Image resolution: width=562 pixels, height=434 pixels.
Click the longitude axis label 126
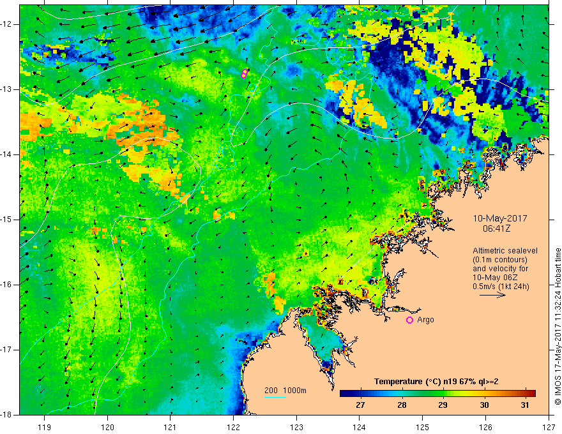pyautogui.click(x=485, y=427)
